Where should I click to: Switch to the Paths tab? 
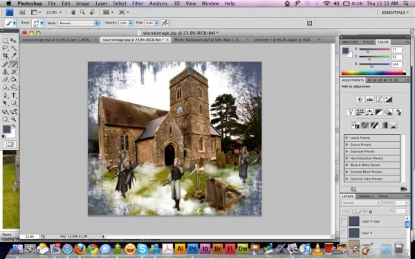point(383,196)
